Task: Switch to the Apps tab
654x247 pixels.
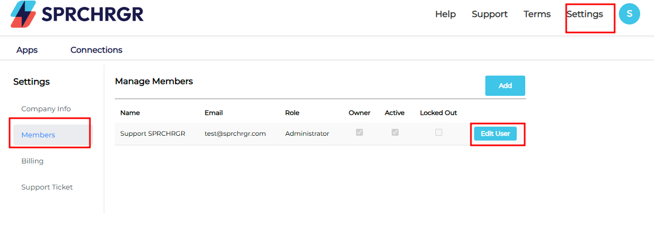Action: click(x=27, y=50)
